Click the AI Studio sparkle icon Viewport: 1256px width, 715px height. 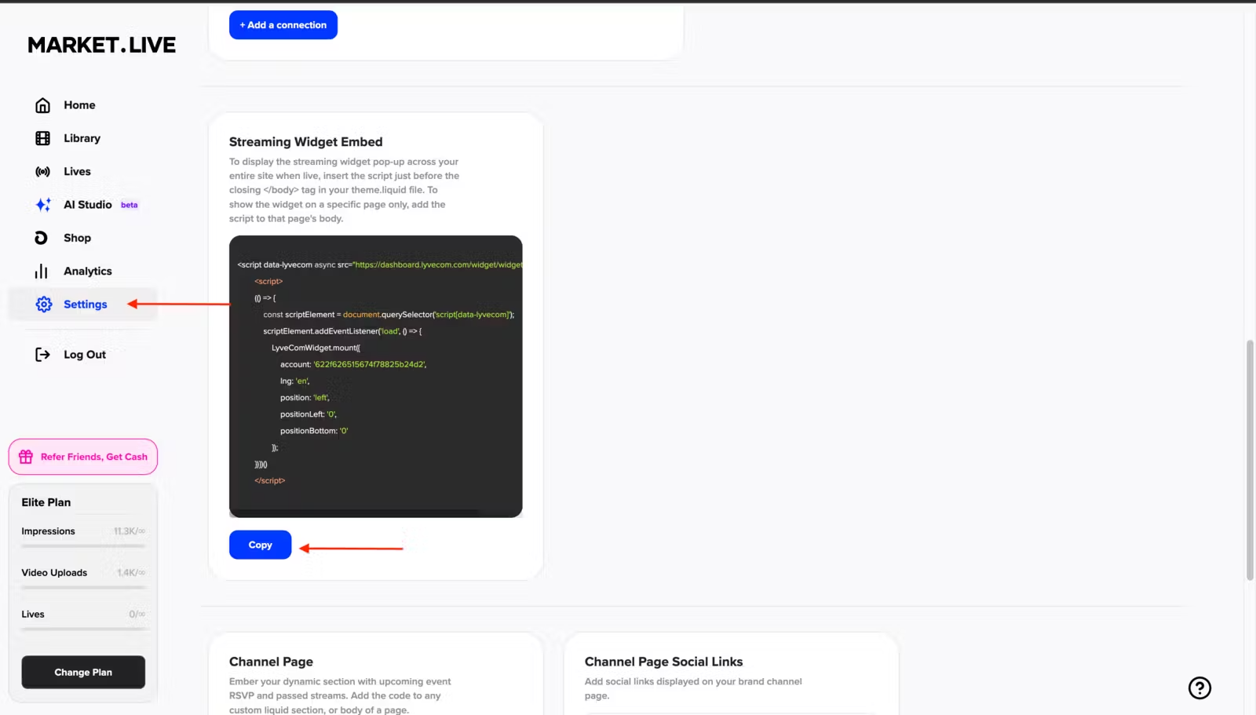tap(43, 205)
